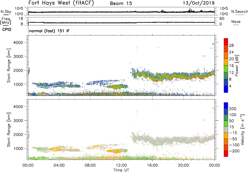This screenshot has height=172, width=248.
Task: Click the 'Freq. [MHz]' axis label
Action: (6, 21)
